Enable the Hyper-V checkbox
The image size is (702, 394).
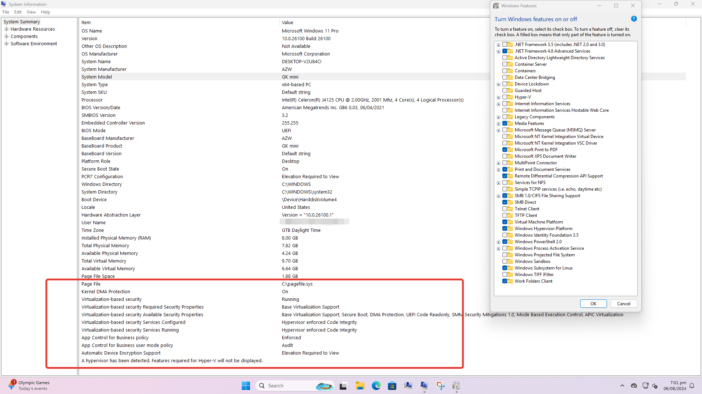[x=505, y=97]
